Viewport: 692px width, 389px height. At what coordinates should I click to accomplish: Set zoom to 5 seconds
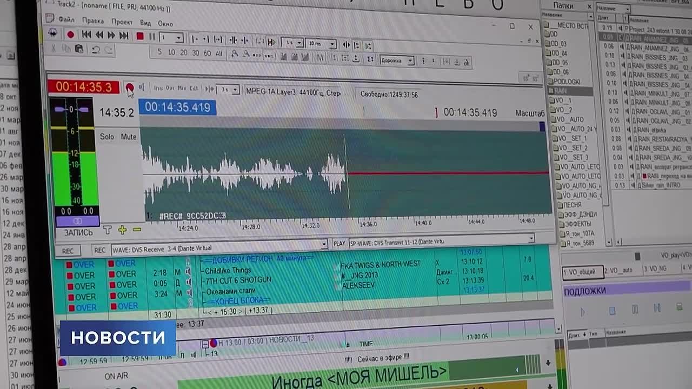pyautogui.click(x=159, y=52)
